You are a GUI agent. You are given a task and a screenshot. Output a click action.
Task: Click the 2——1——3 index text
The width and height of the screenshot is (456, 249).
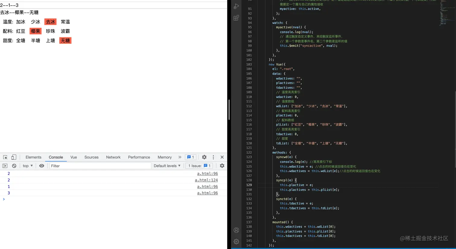click(x=9, y=5)
